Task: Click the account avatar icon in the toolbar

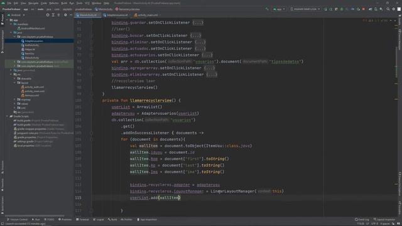Action: pyautogui.click(x=399, y=9)
